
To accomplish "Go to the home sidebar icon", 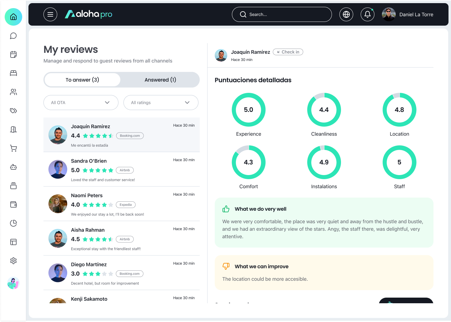I will (x=13, y=17).
